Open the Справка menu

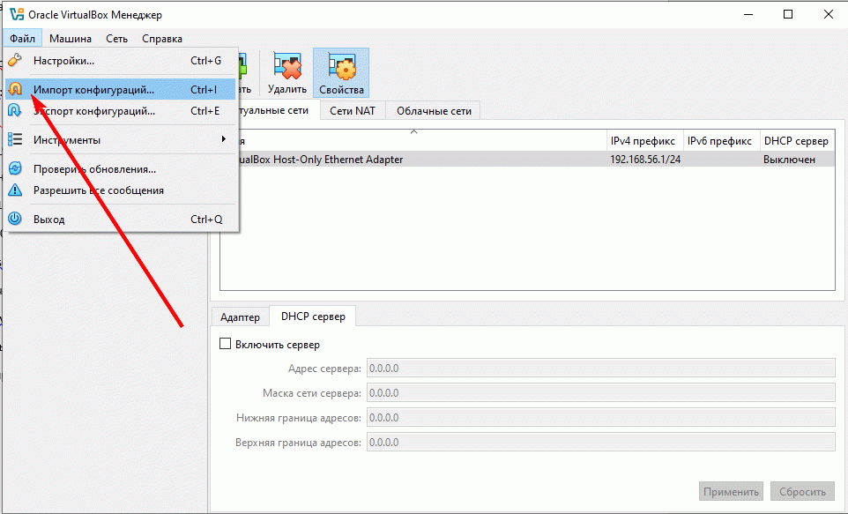click(161, 38)
